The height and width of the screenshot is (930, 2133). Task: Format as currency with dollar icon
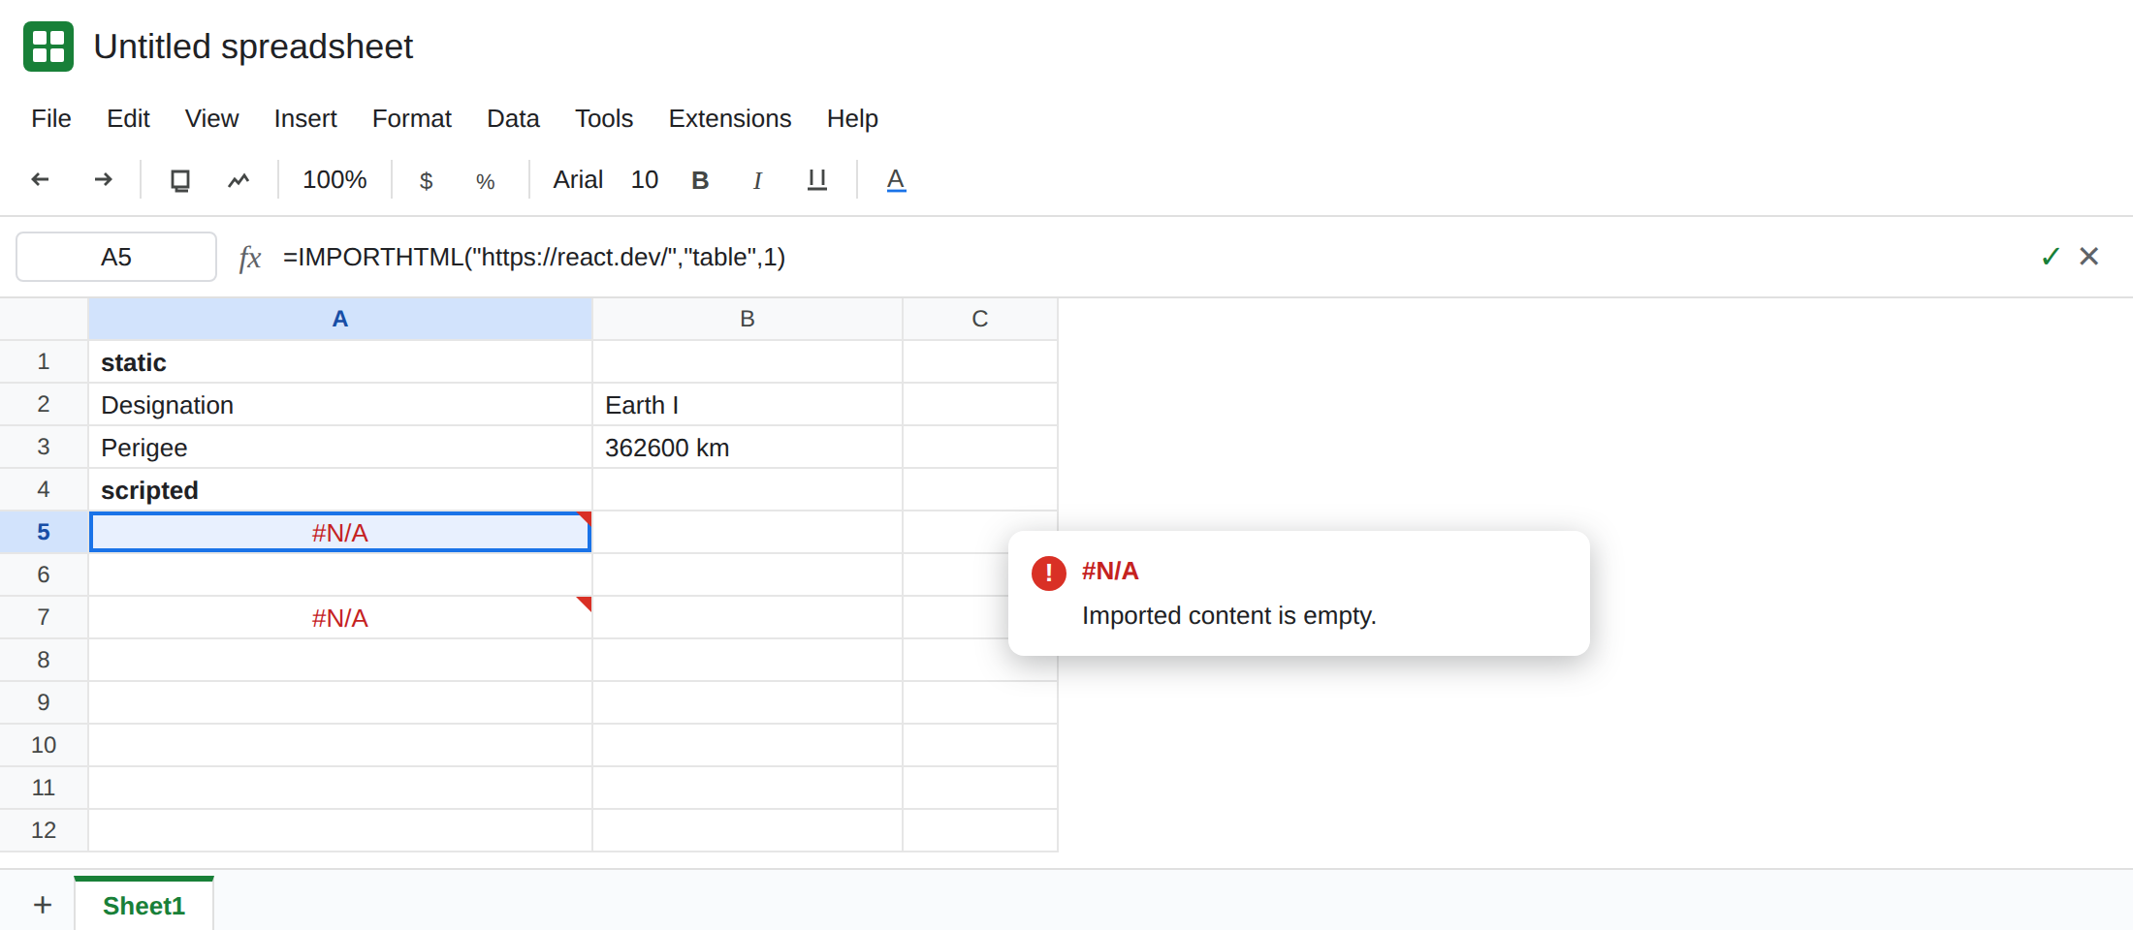[x=426, y=181]
